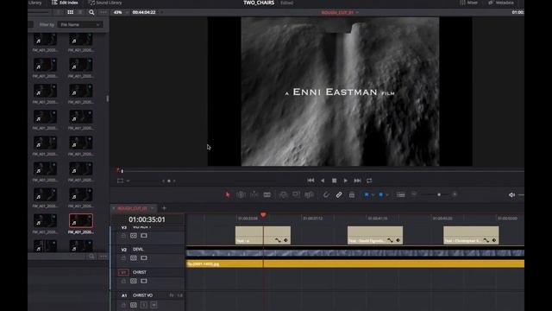Click the Overwrite Clip tool
Screen dimensions: 552x311
[296, 194]
